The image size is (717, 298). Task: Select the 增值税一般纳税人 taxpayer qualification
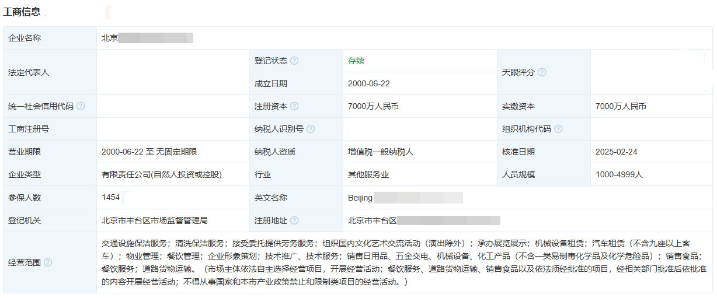(381, 152)
